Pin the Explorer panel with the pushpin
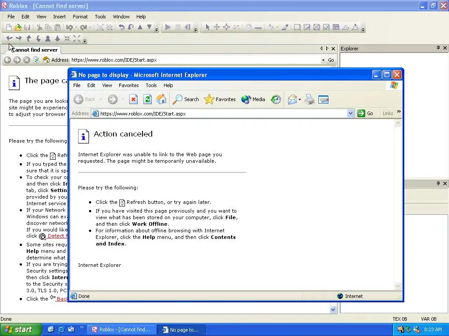This screenshot has width=449, height=336. click(438, 48)
